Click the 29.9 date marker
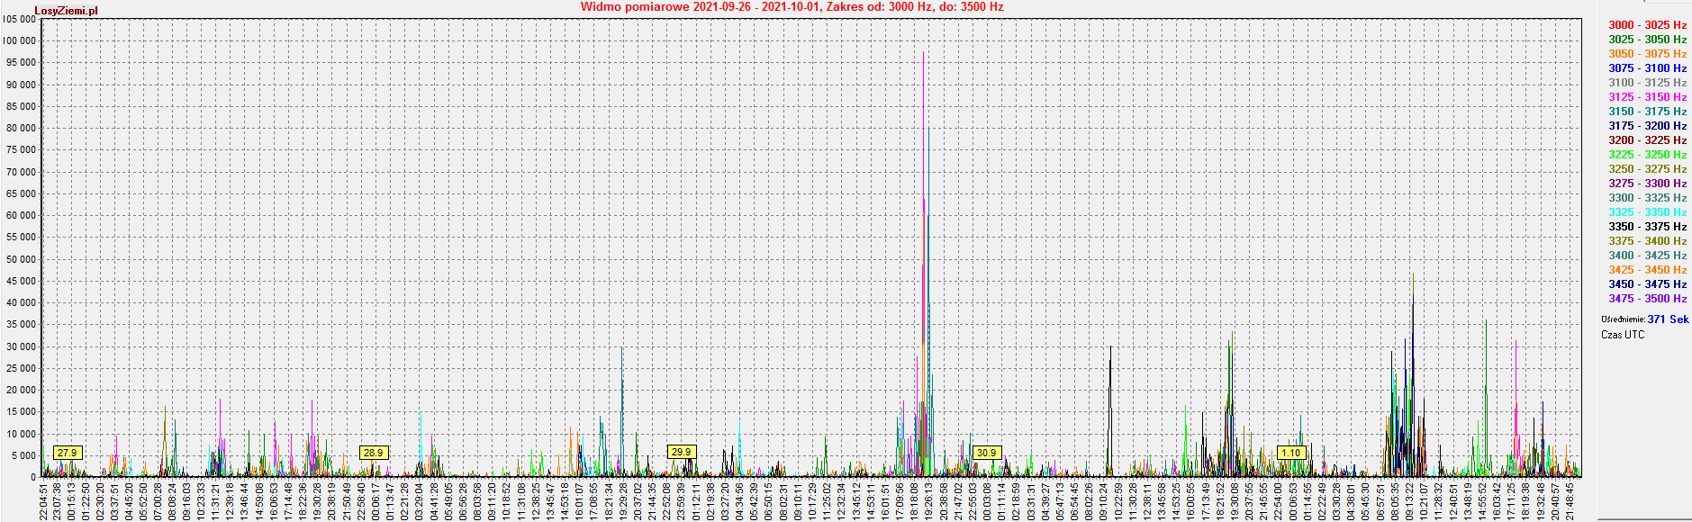 [681, 452]
